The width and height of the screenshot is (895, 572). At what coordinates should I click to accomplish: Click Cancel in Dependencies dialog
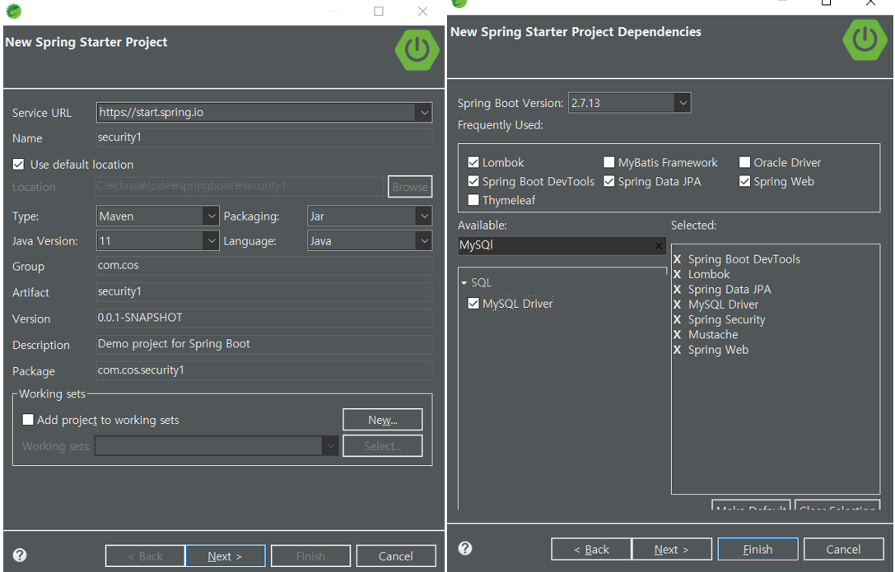[x=843, y=549]
